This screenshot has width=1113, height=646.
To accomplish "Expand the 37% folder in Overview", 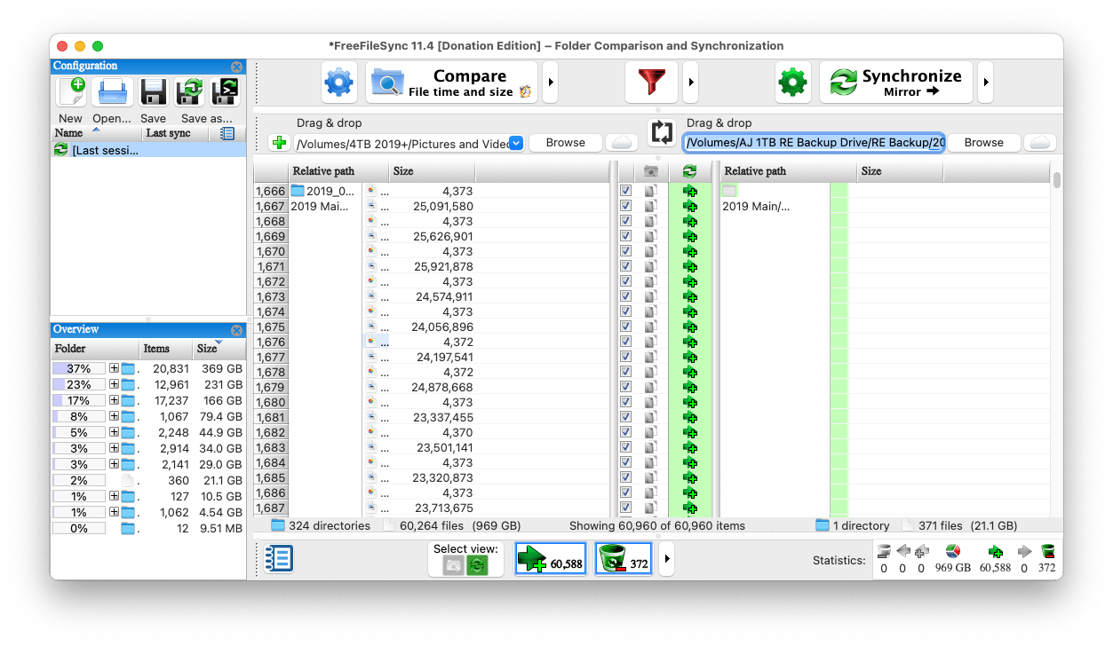I will (x=114, y=368).
